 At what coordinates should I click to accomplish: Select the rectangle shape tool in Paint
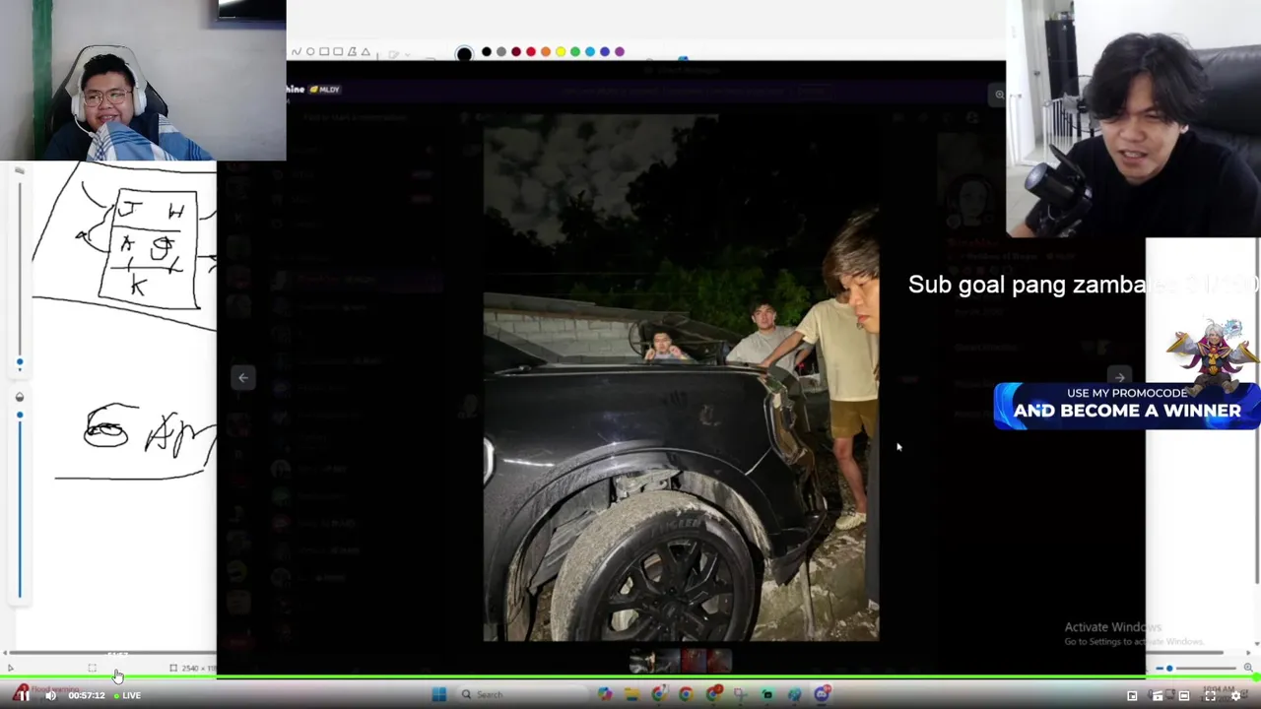tap(324, 51)
